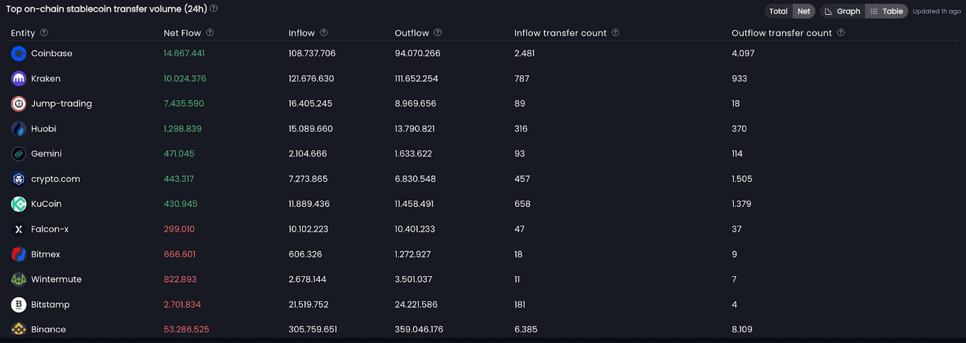
Task: Switch to Table view
Action: (886, 11)
